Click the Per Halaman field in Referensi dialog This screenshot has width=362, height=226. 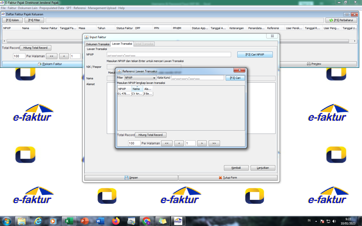[x=134, y=143]
